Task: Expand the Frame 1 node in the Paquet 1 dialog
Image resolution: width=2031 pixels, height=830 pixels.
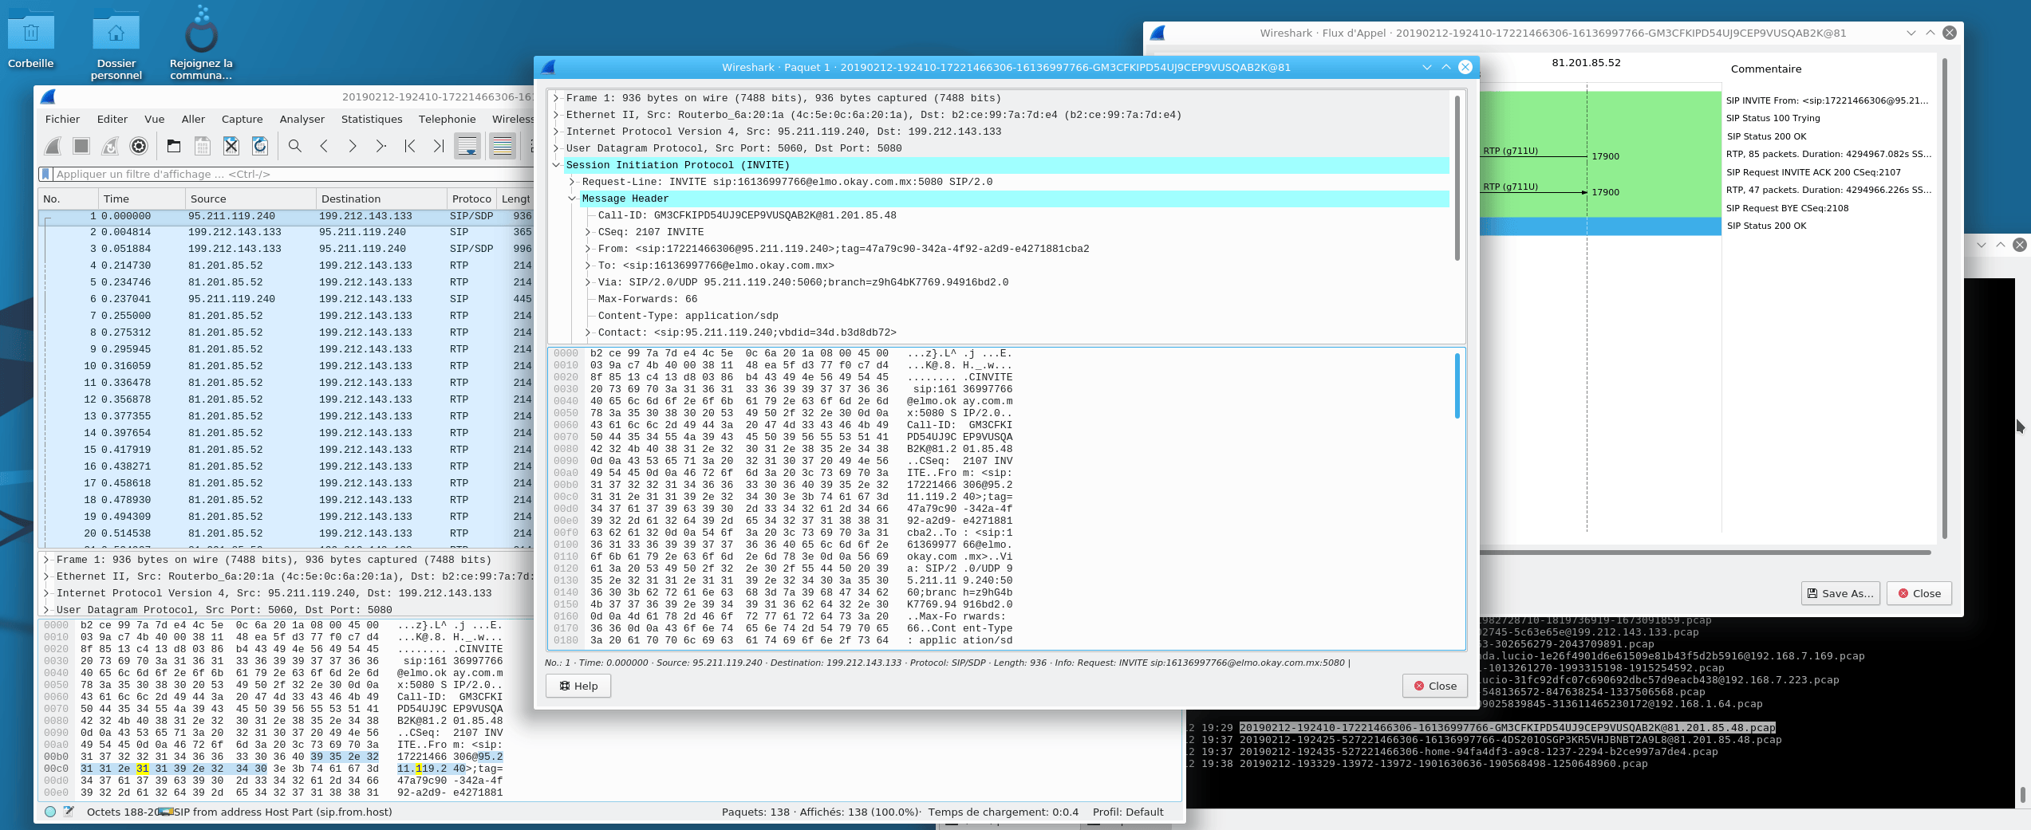Action: pos(556,98)
